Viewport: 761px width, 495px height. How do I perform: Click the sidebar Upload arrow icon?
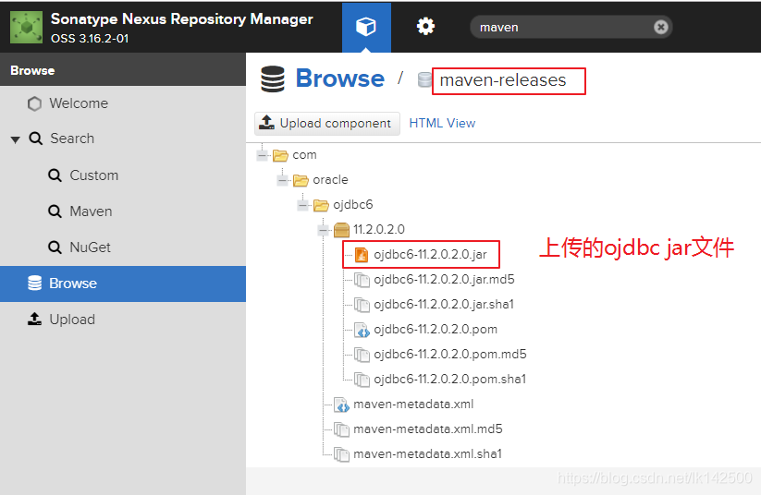(34, 319)
